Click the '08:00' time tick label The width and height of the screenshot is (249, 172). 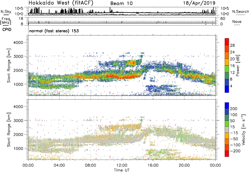(x=91, y=165)
